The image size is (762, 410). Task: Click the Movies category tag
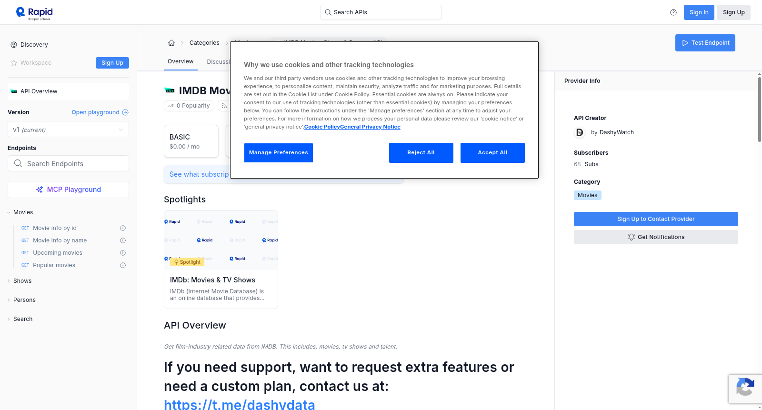pos(588,195)
